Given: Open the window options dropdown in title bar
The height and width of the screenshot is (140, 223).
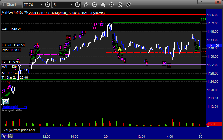Looking at the screenshot, I should coord(200,2).
